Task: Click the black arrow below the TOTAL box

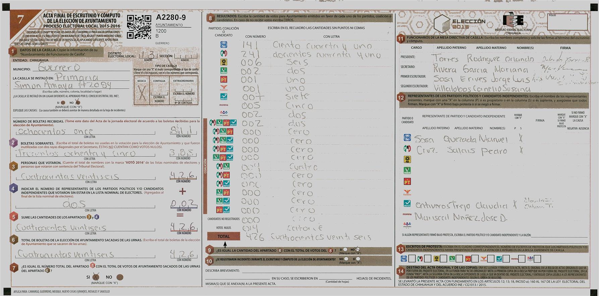Action: point(225,244)
